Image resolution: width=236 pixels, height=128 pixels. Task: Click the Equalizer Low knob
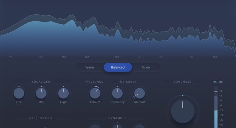tap(19, 93)
